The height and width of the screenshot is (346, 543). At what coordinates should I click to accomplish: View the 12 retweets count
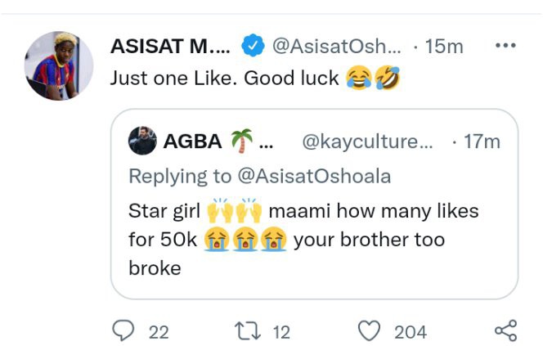point(281,332)
